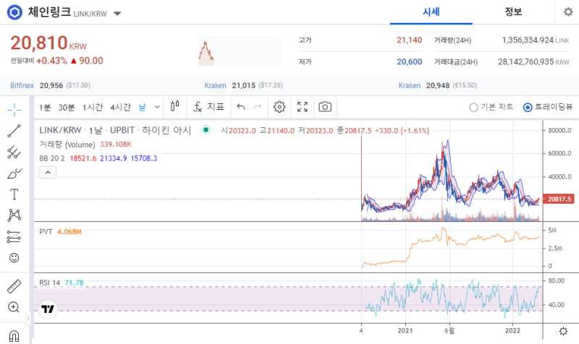Click the 6월 label on time axis
Screen dimensions: 579x344
coord(449,331)
